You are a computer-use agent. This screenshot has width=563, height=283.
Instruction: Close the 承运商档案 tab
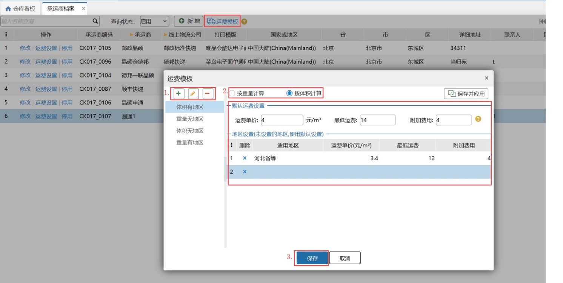tap(83, 8)
